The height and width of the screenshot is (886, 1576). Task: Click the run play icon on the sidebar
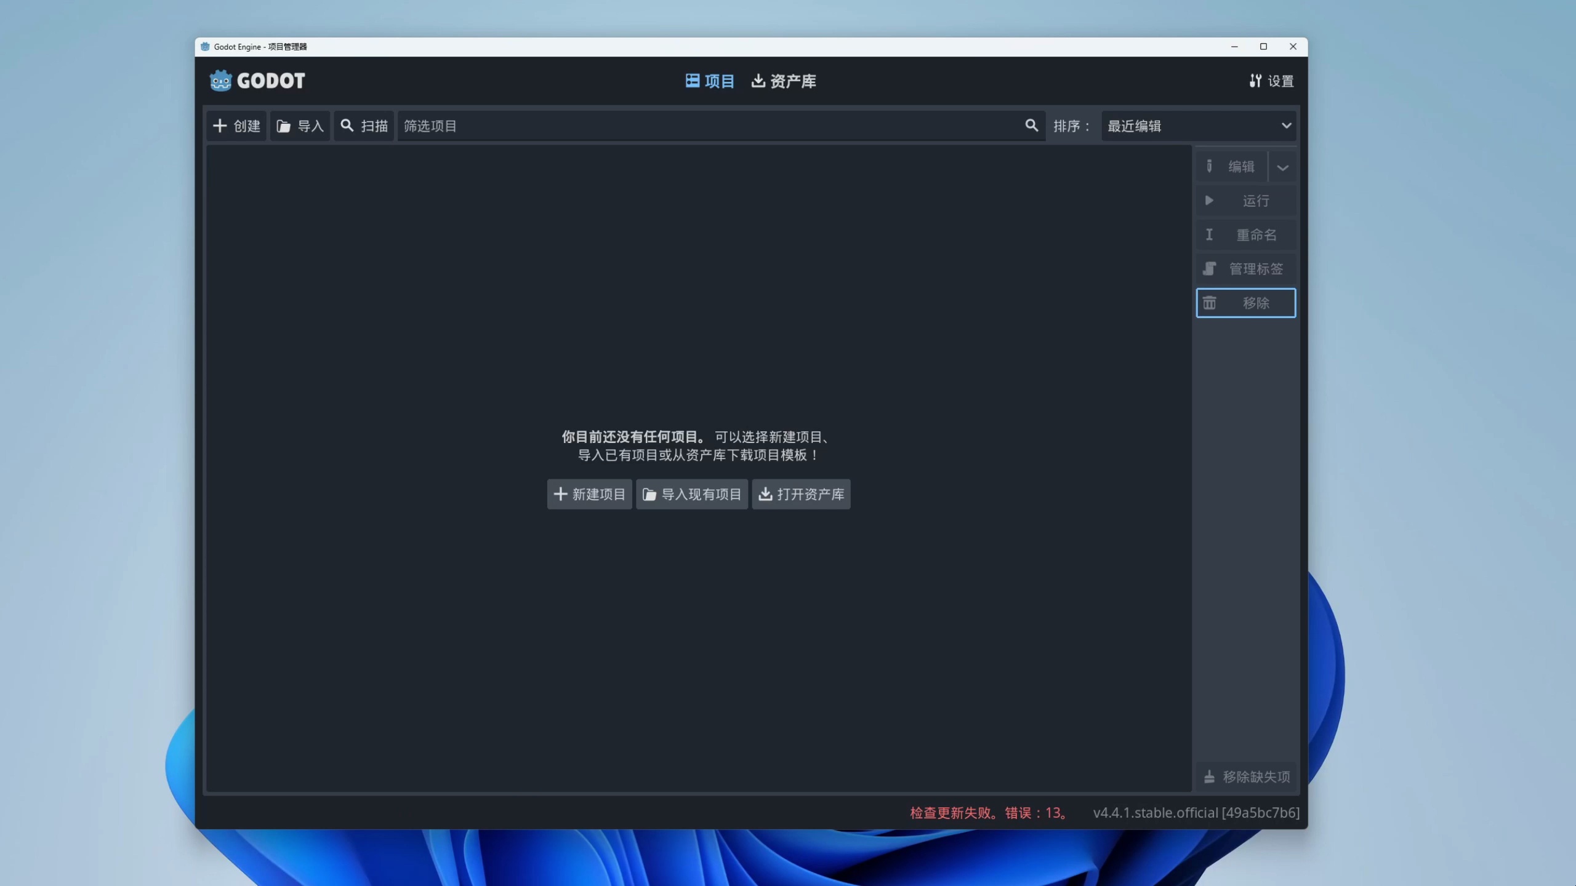1208,201
